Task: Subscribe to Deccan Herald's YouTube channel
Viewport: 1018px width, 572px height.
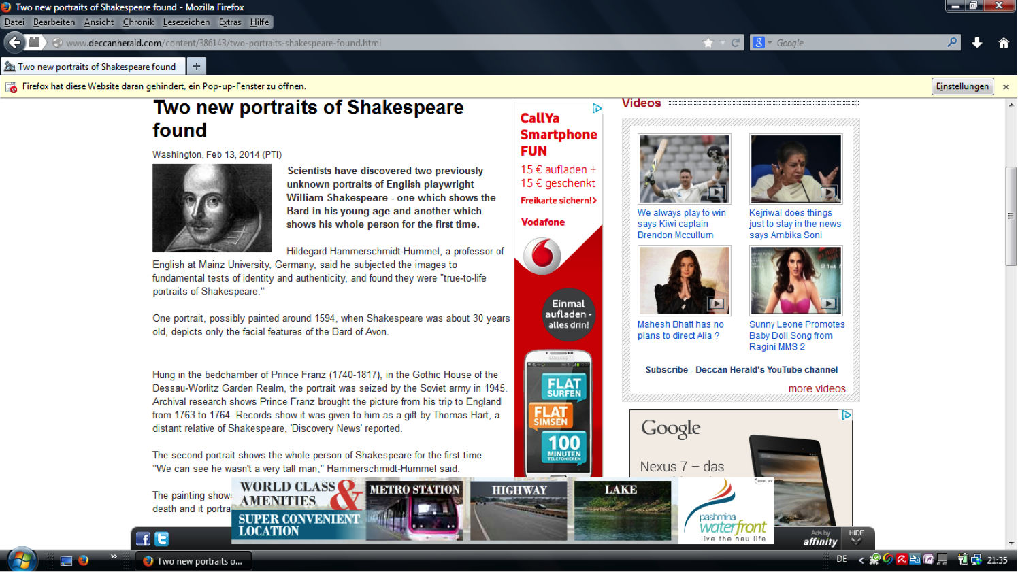Action: [x=742, y=370]
